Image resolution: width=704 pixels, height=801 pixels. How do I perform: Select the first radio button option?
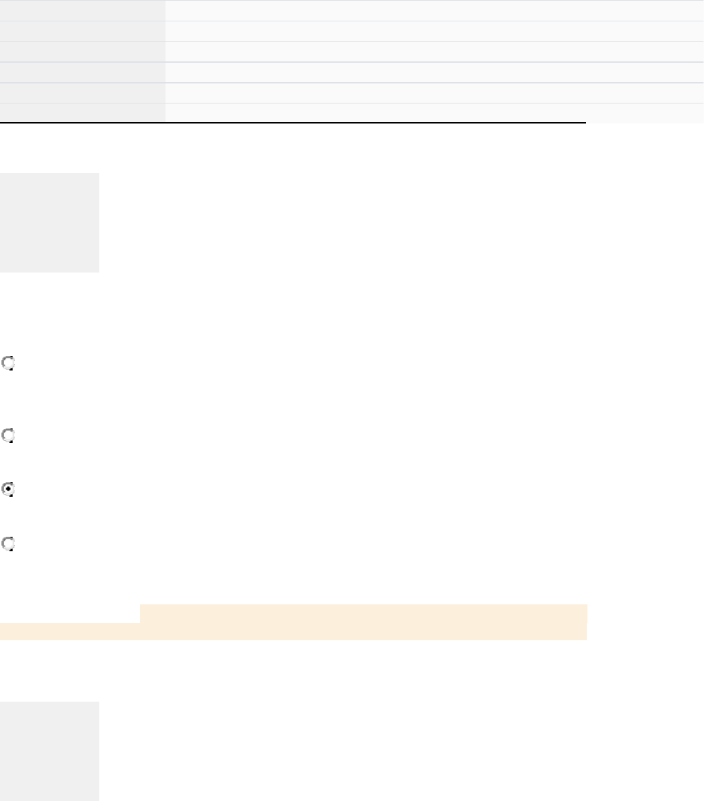point(8,363)
